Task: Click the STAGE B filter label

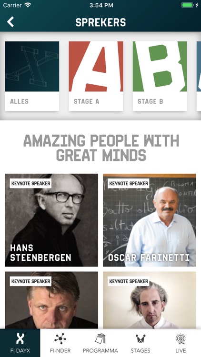Action: coord(151,101)
